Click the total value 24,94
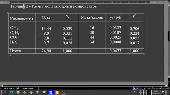This screenshot has width=170, height=95. tap(46, 51)
